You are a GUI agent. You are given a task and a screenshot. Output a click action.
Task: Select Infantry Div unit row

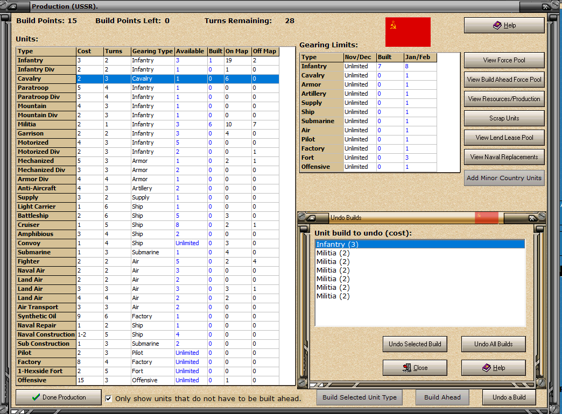(x=147, y=69)
